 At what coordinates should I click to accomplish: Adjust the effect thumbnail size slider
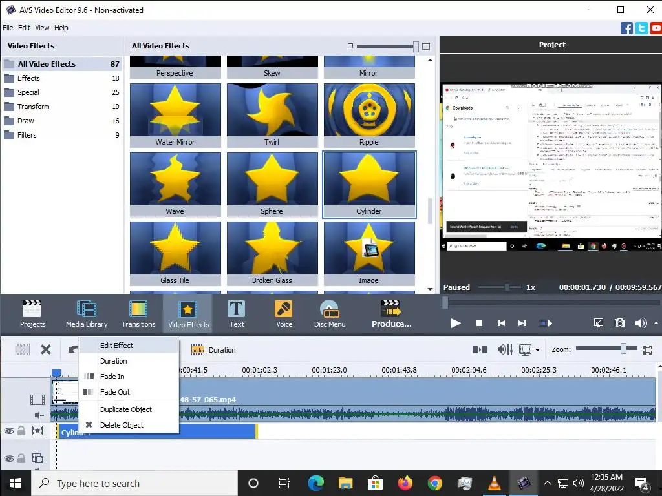(416, 46)
